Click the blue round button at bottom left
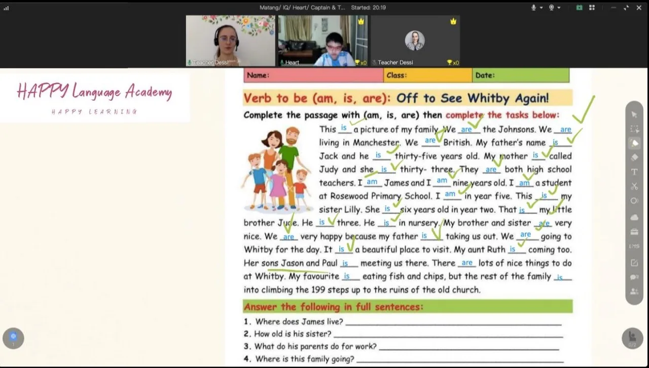The width and height of the screenshot is (649, 368). pos(13,338)
